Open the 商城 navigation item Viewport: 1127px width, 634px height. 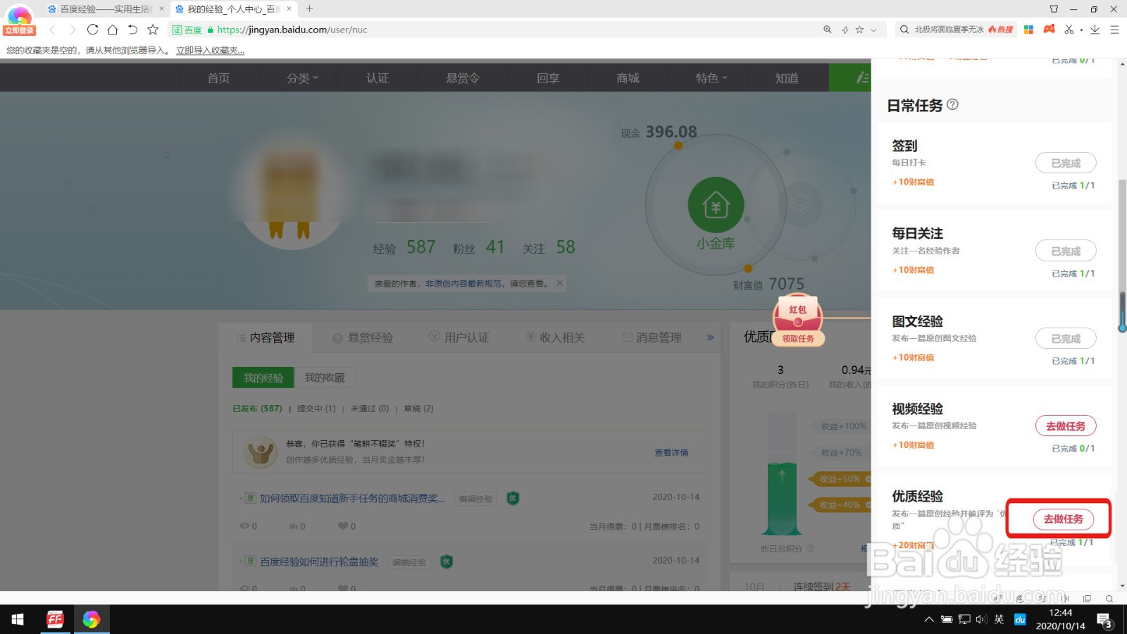(628, 78)
